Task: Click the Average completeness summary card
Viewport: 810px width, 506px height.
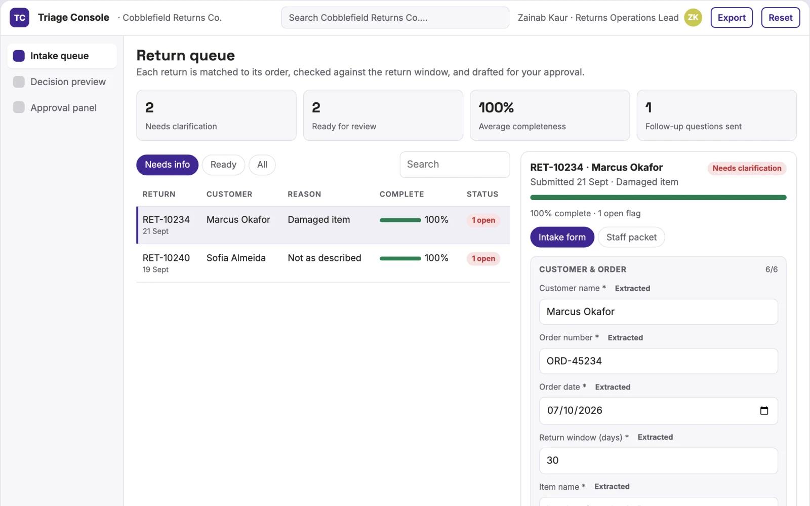Action: [550, 115]
